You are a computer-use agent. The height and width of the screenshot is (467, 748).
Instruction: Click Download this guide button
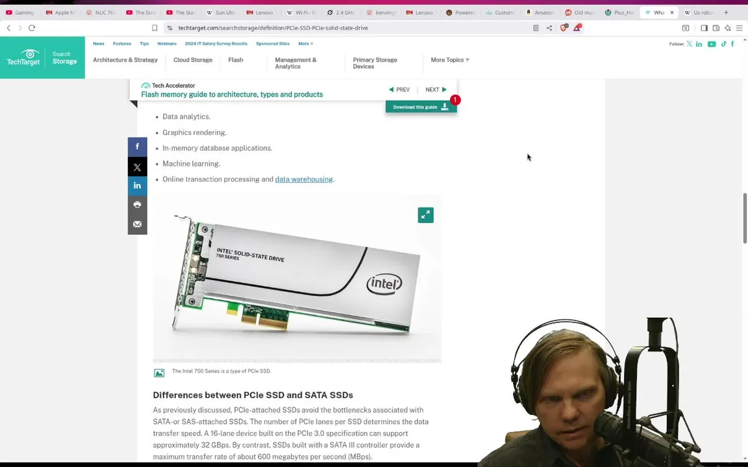421,107
